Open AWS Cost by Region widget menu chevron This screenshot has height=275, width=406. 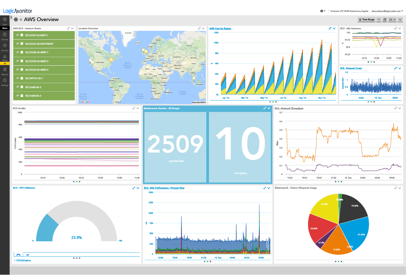point(334,28)
